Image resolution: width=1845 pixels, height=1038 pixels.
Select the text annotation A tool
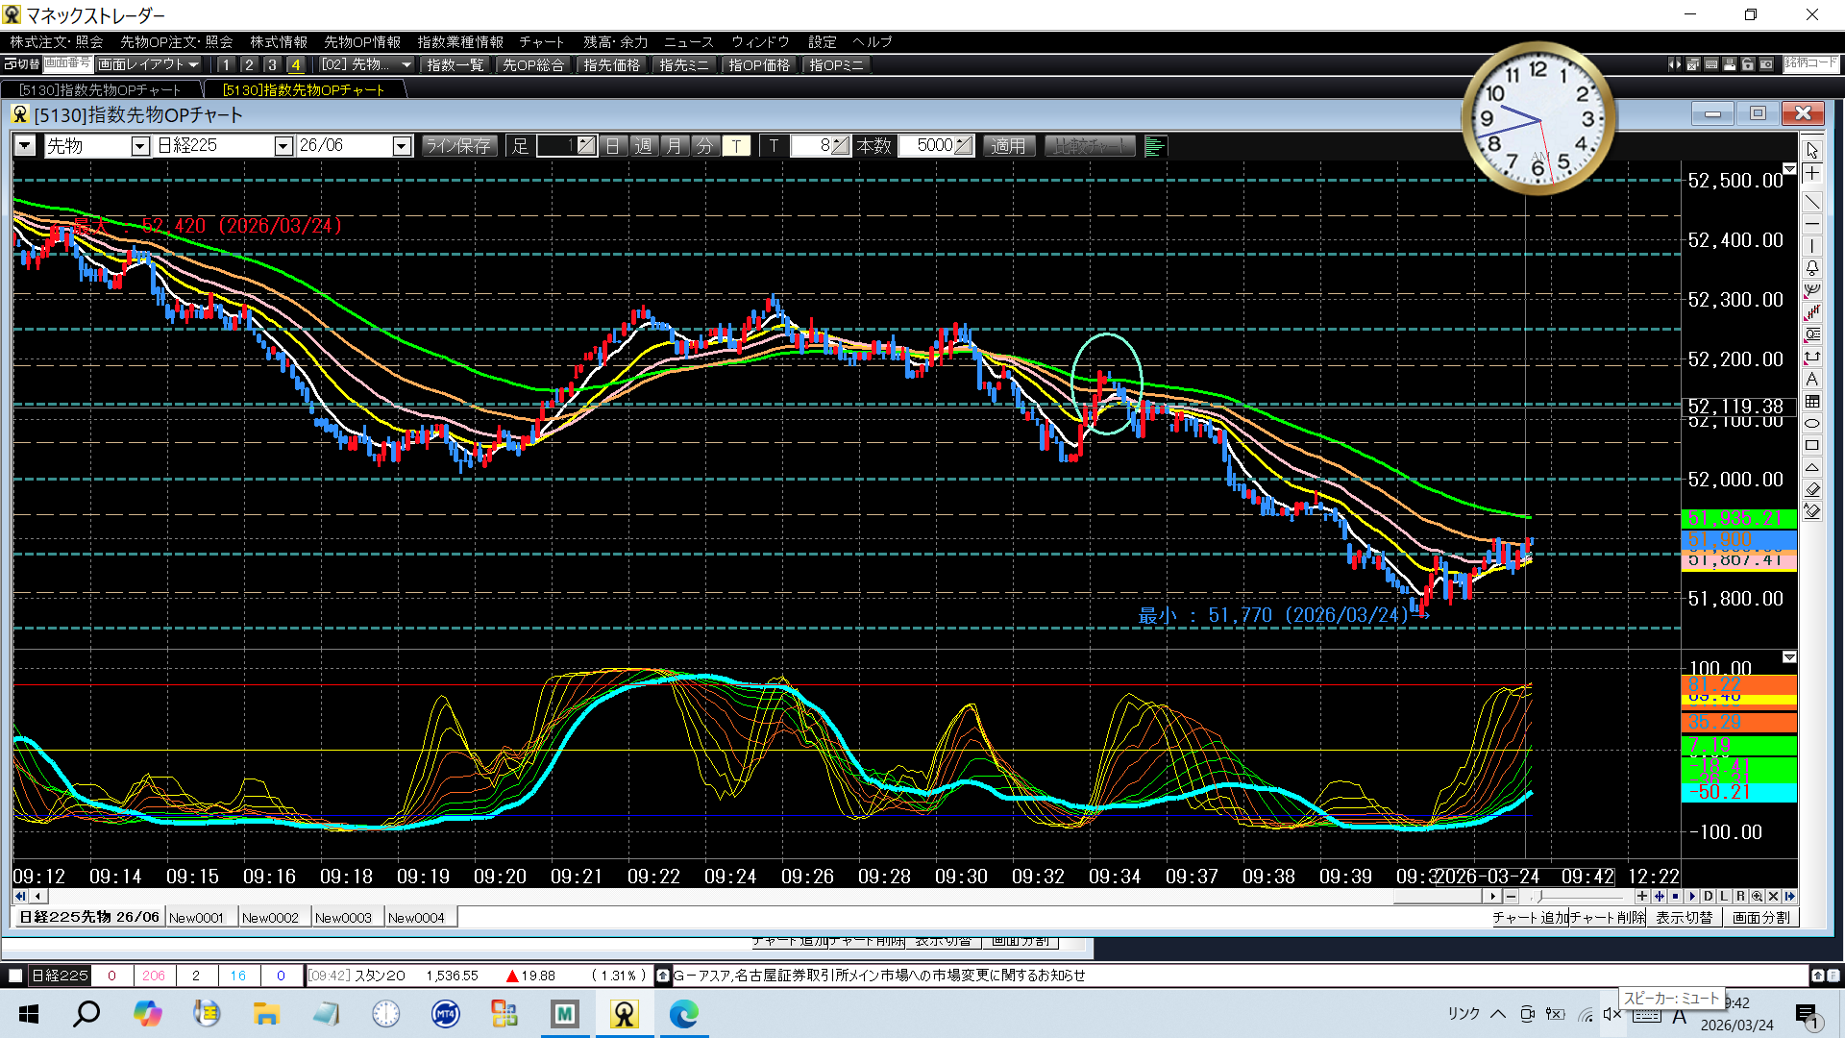[1812, 380]
